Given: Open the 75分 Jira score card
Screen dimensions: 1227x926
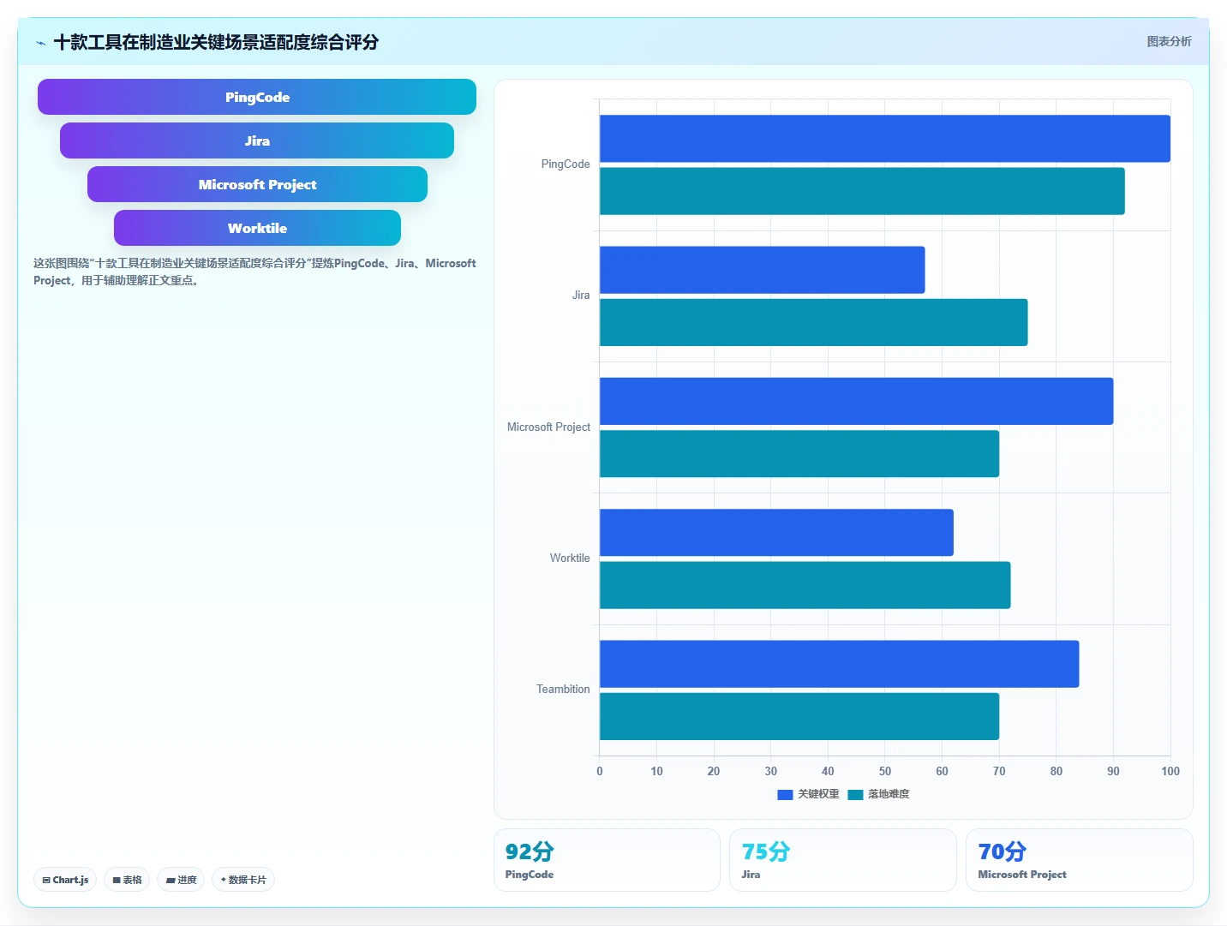Looking at the screenshot, I should [843, 860].
